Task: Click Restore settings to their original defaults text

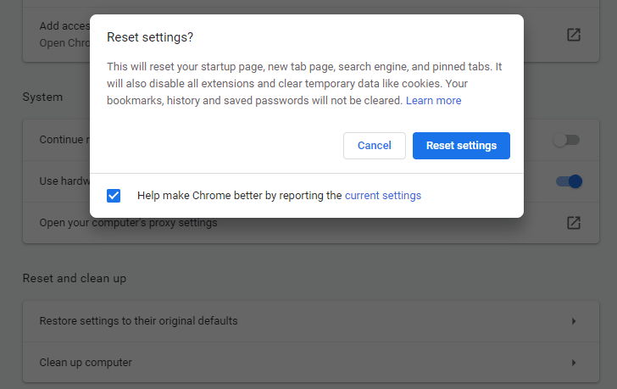Action: [x=138, y=321]
